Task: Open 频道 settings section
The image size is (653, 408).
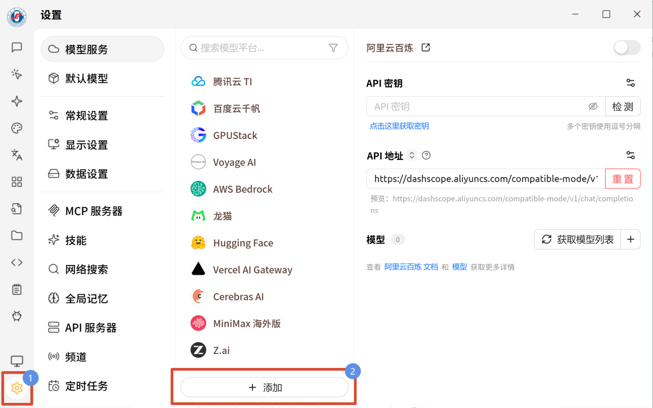Action: pyautogui.click(x=102, y=357)
